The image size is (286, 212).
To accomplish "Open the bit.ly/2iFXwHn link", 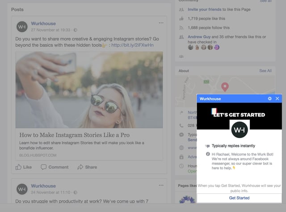I will tap(132, 45).
